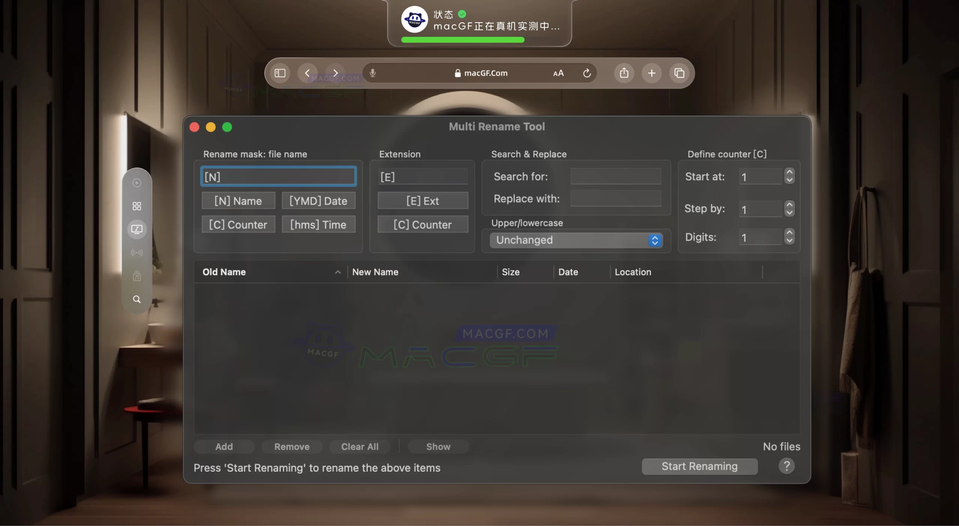Image resolution: width=959 pixels, height=526 pixels.
Task: Increase the Start at value with its stepper
Action: click(790, 173)
